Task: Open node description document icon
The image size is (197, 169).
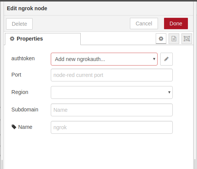Action: [174, 39]
